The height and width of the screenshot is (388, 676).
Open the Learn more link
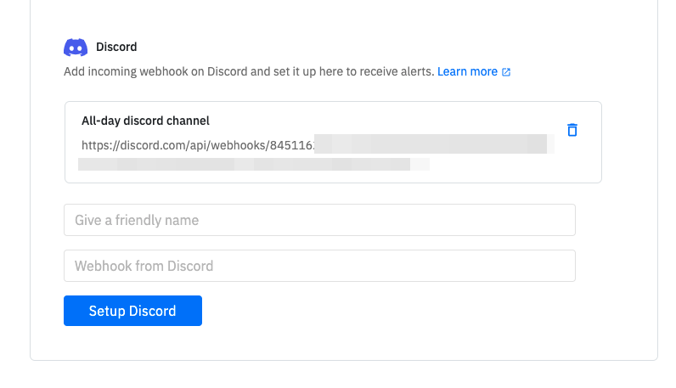tap(467, 72)
